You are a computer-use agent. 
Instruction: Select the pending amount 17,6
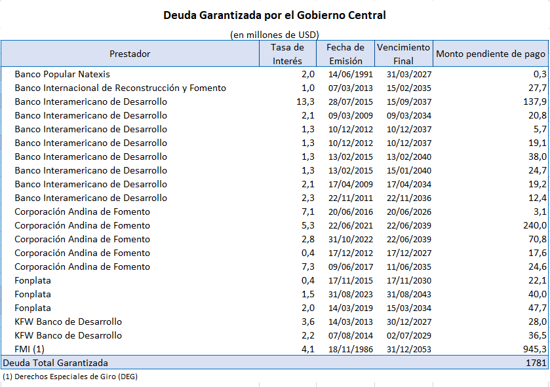[538, 253]
